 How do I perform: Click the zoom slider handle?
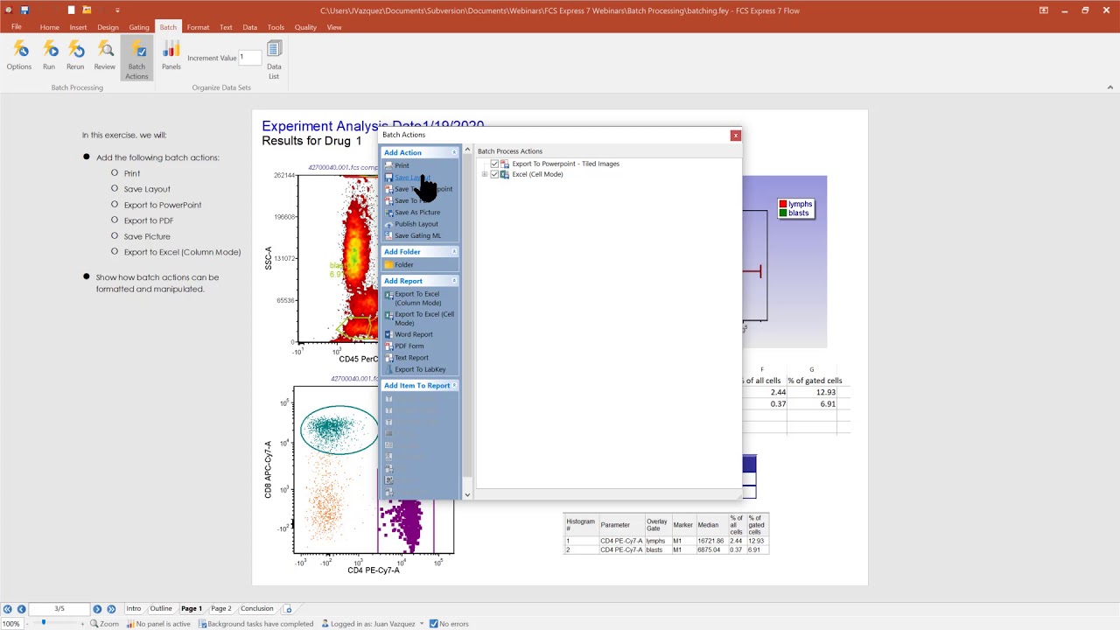click(44, 623)
